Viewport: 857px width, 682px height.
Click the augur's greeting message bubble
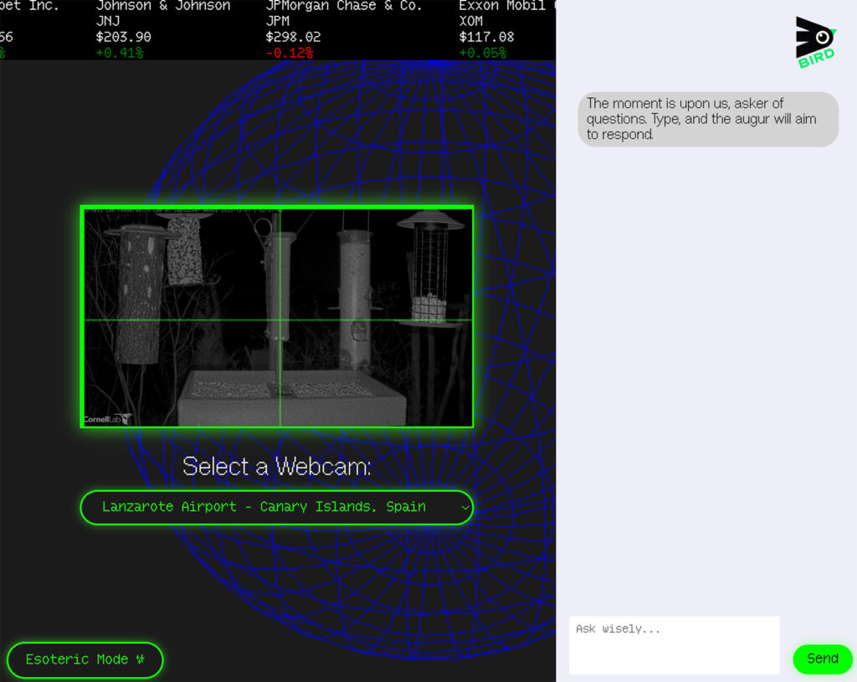pyautogui.click(x=707, y=119)
